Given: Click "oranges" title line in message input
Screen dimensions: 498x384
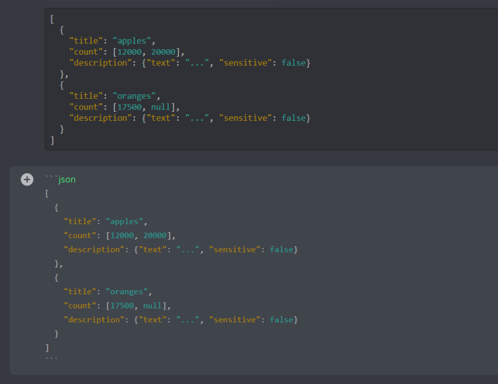Looking at the screenshot, I should [x=108, y=292].
